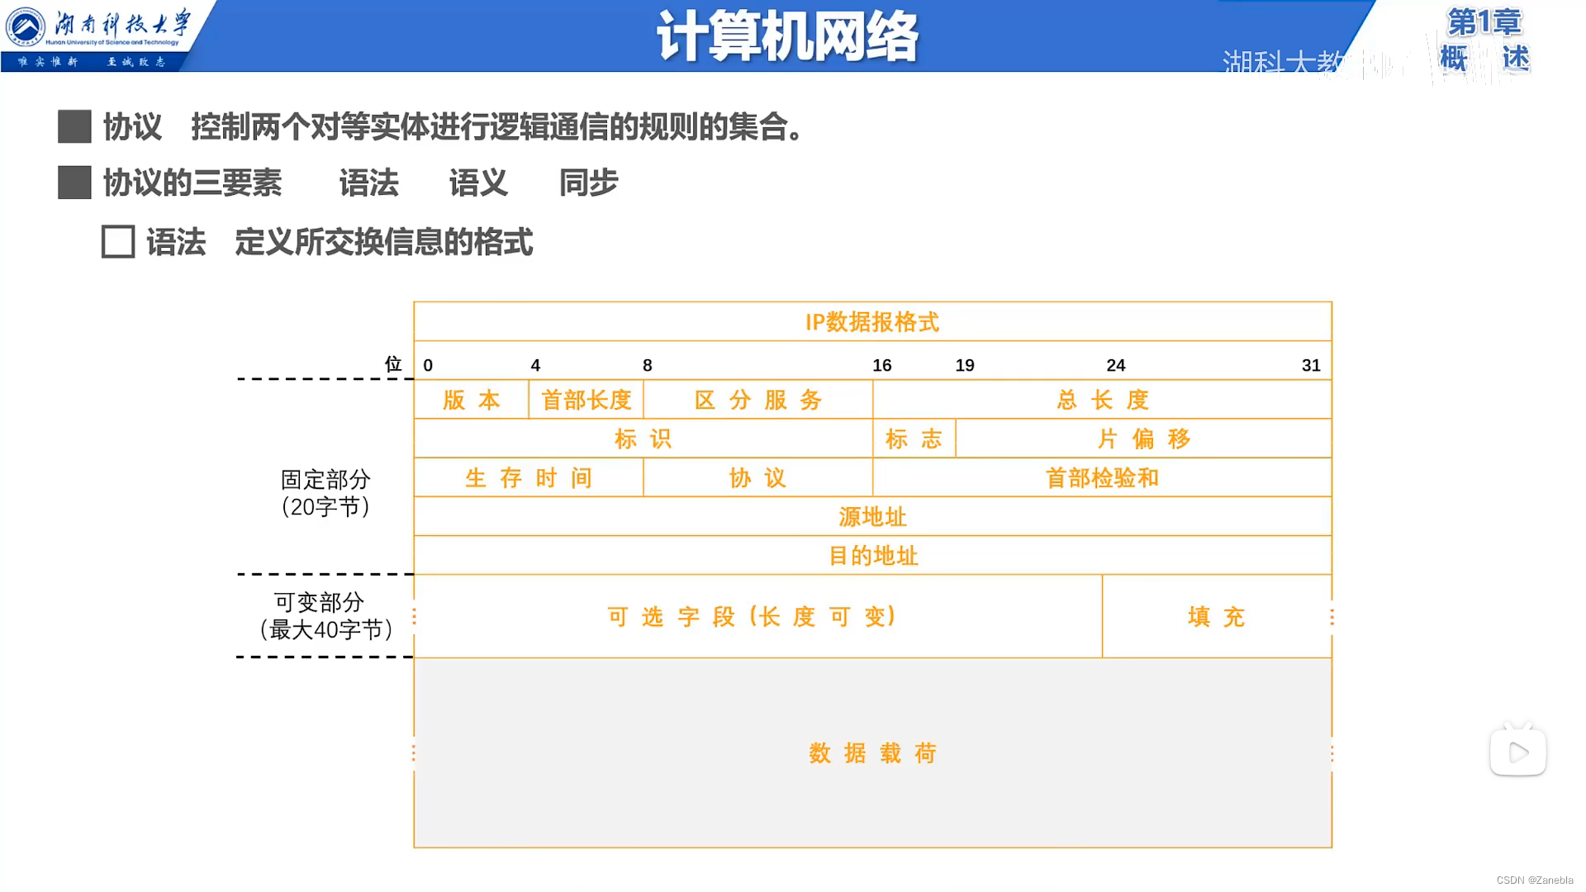Screen dimensions: 1586x892
Task: Click the 第1章 chapter label
Action: pos(1484,22)
